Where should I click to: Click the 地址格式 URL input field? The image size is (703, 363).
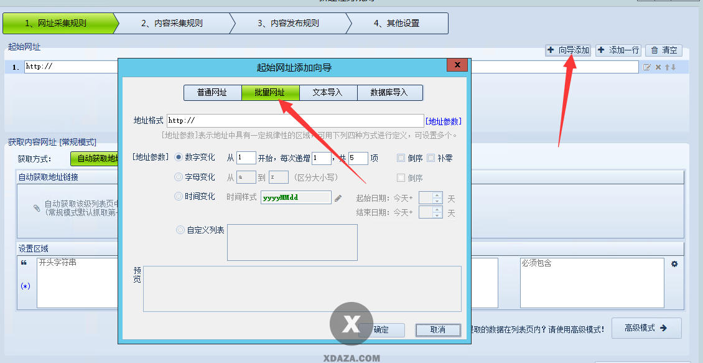[x=295, y=121]
